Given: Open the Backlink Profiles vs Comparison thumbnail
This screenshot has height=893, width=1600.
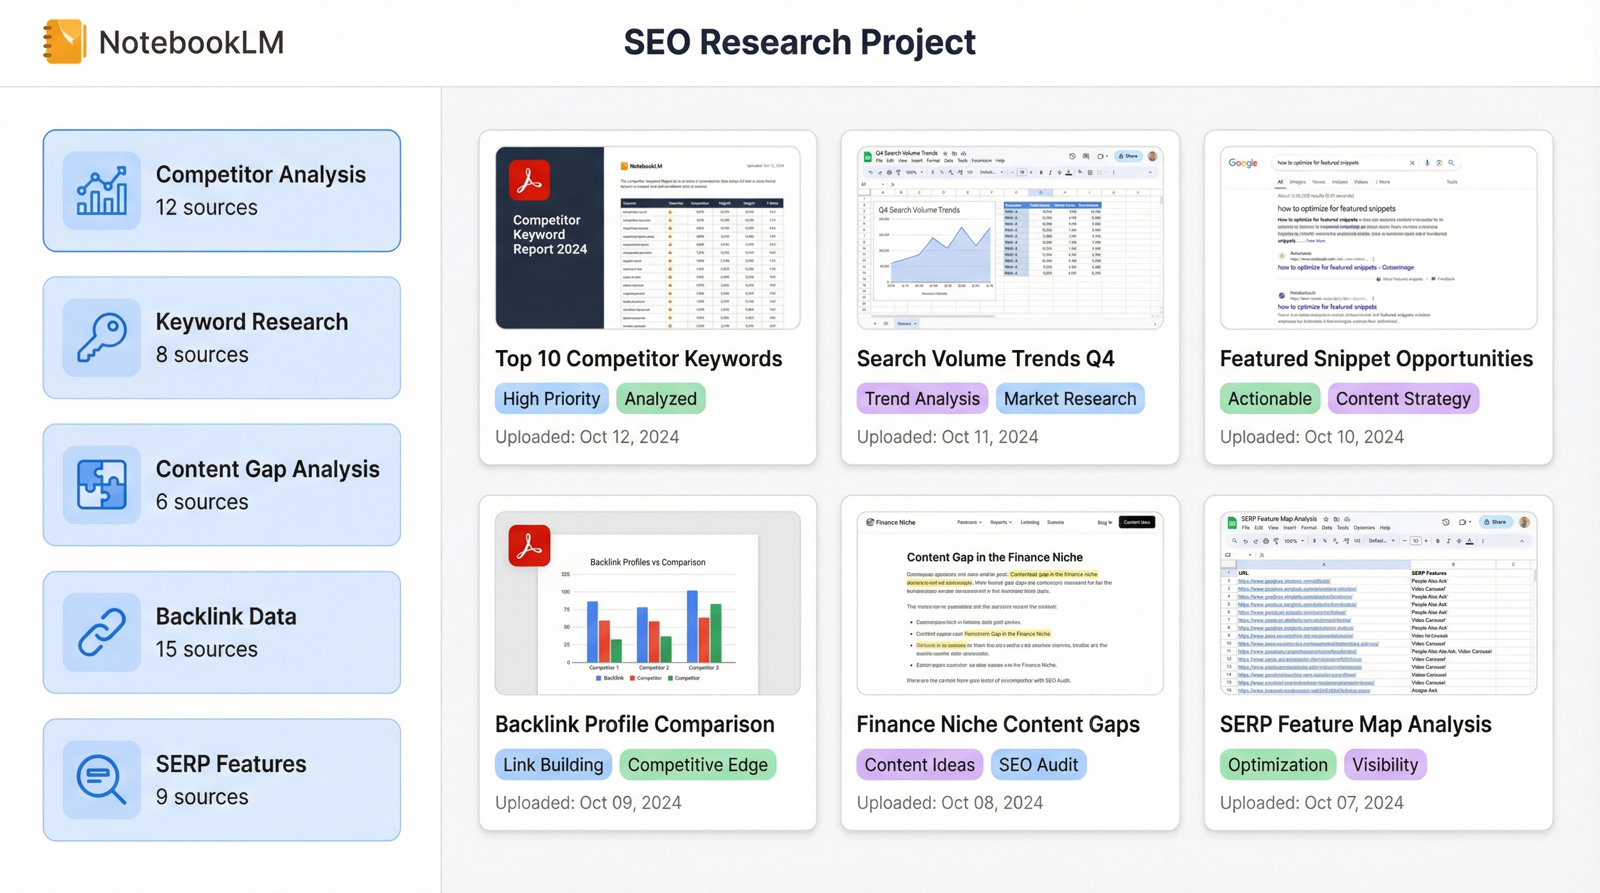Looking at the screenshot, I should [648, 603].
